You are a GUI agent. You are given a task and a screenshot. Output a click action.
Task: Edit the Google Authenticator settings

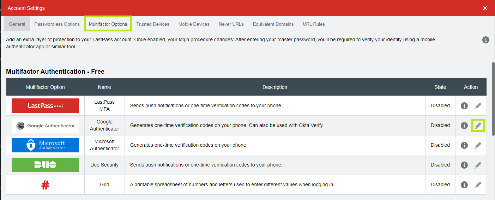pos(478,126)
